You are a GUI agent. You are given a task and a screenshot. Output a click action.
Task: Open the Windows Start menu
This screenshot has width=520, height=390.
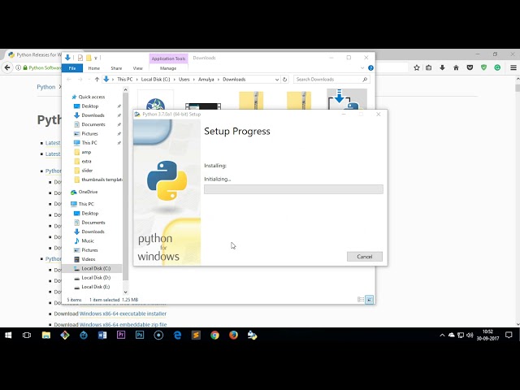pos(8,336)
